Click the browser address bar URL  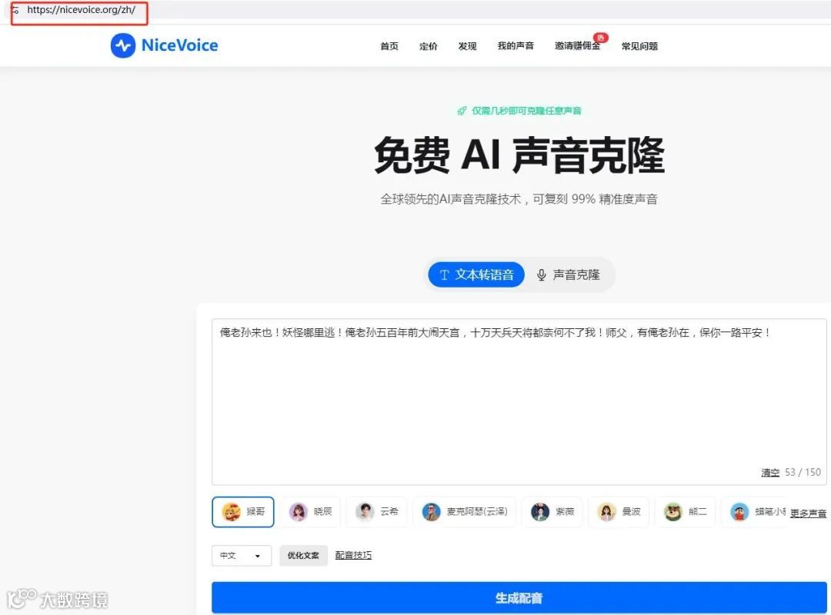(x=81, y=10)
